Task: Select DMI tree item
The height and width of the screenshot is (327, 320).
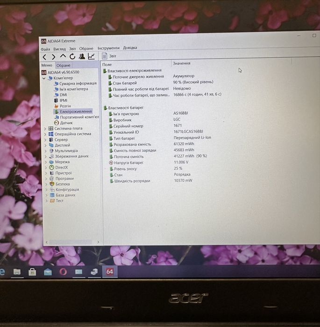Action: click(61, 95)
